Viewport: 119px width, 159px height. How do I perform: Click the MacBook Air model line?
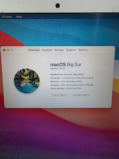pyautogui.click(x=67, y=74)
